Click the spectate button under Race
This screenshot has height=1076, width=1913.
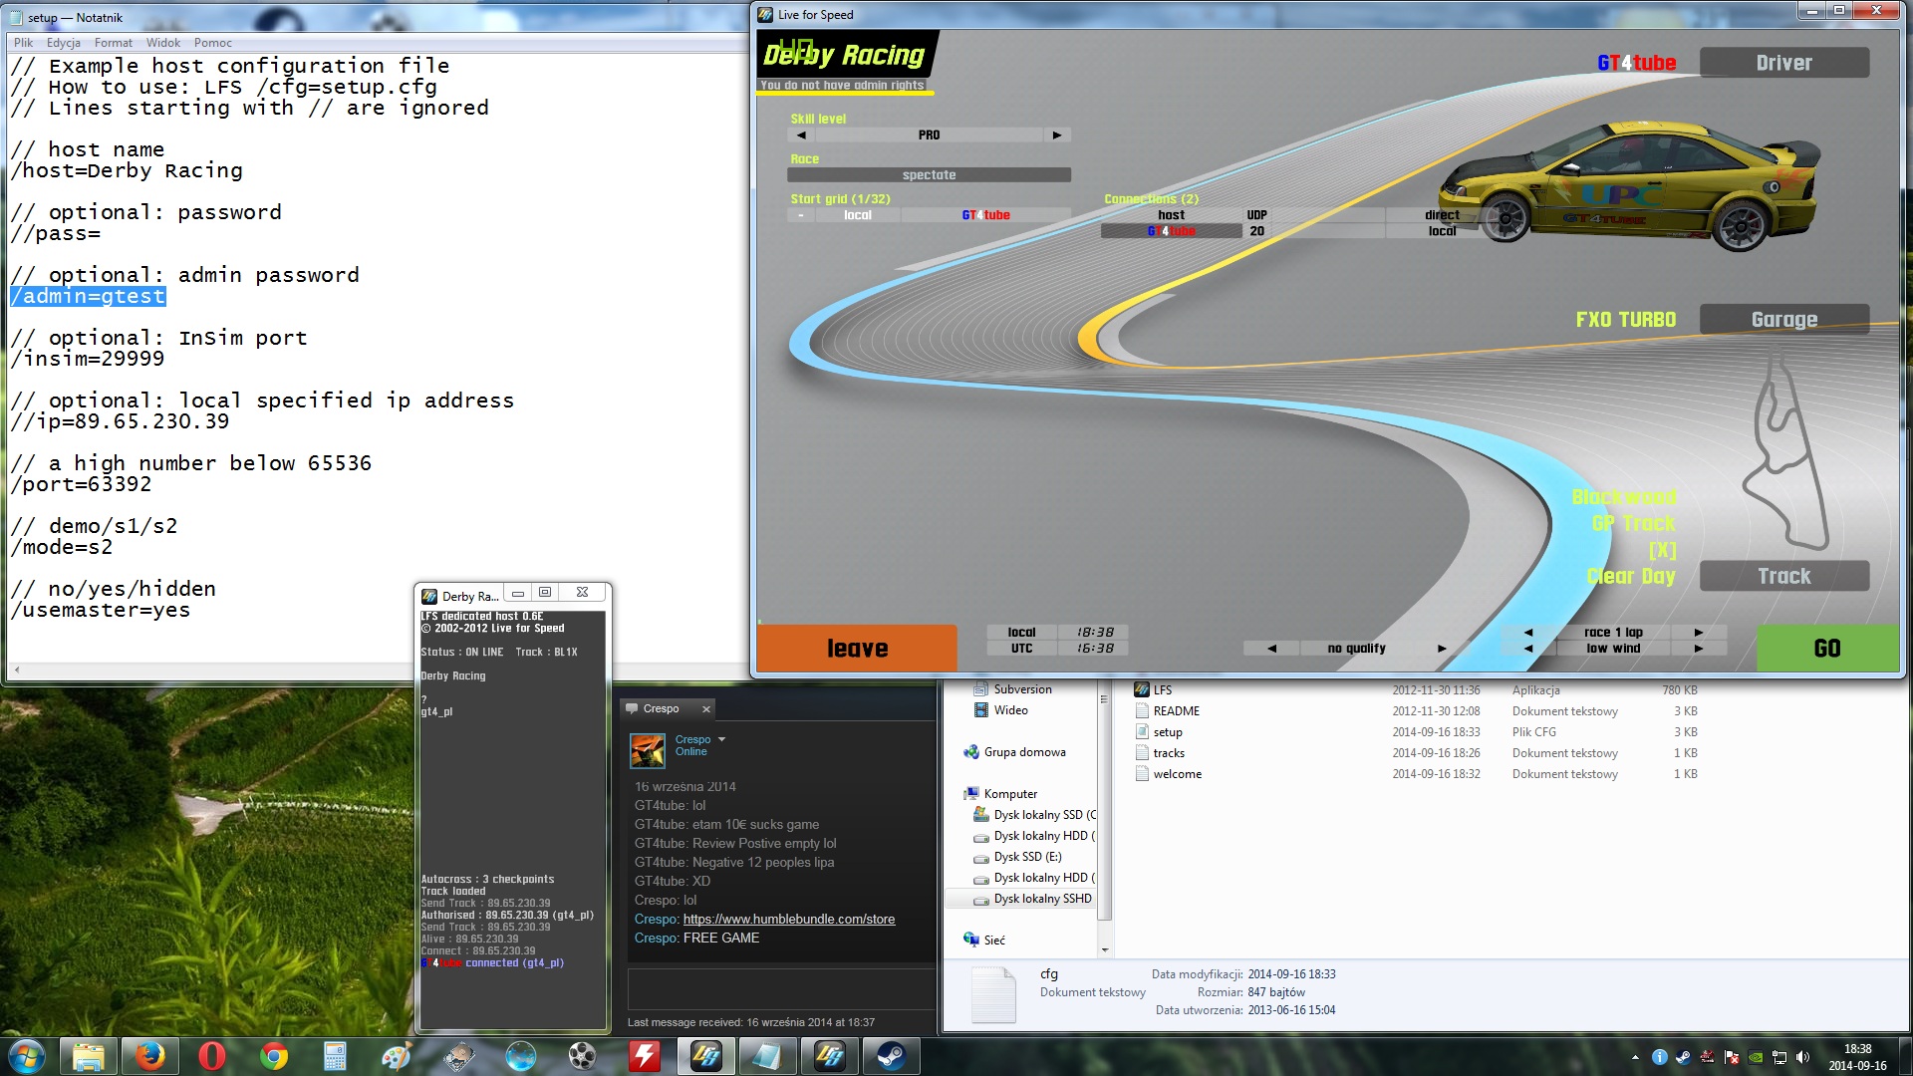[929, 175]
